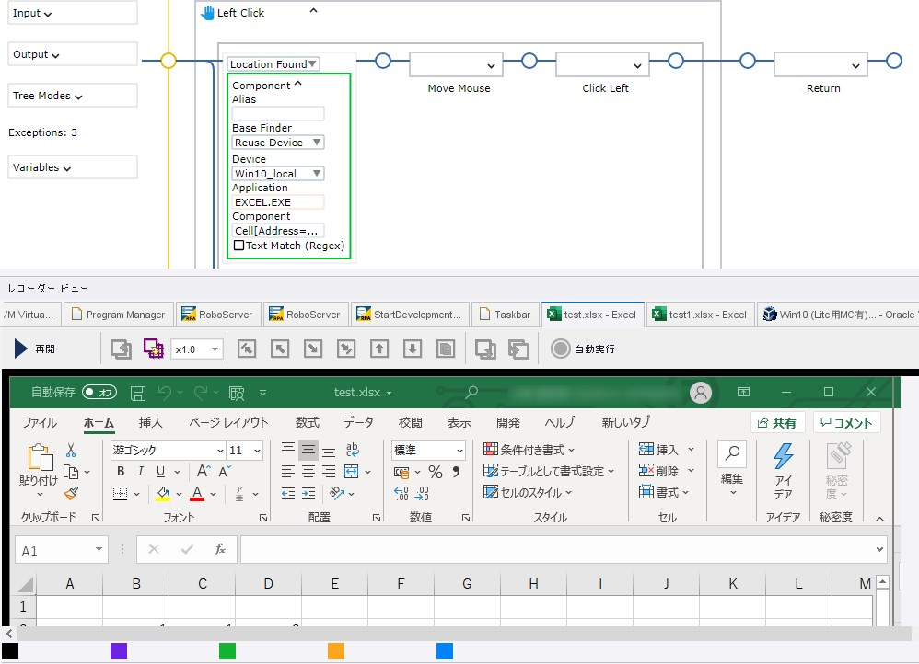919x664 pixels.
Task: Click the Redo arrow in Excel title bar
Action: tap(201, 393)
